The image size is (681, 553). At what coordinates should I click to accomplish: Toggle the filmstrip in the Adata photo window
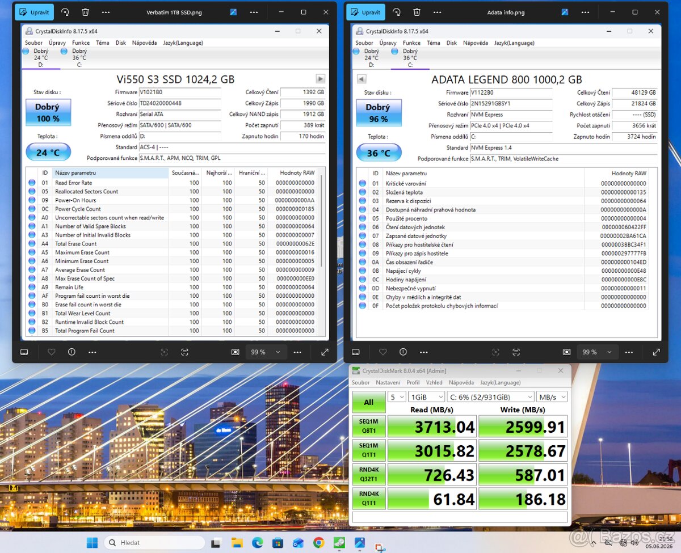(355, 352)
